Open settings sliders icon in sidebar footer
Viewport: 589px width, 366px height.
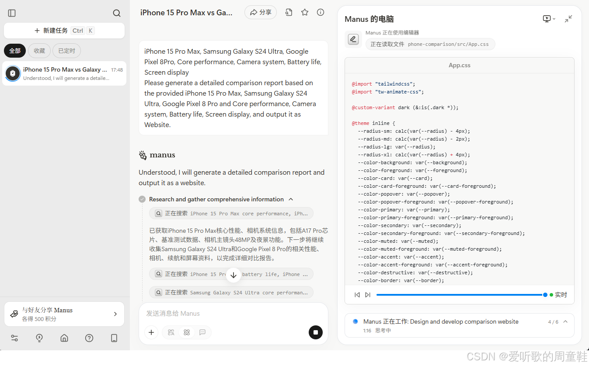click(x=14, y=338)
